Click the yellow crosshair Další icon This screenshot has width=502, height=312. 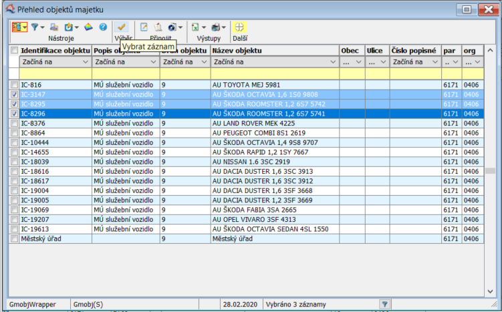click(239, 27)
